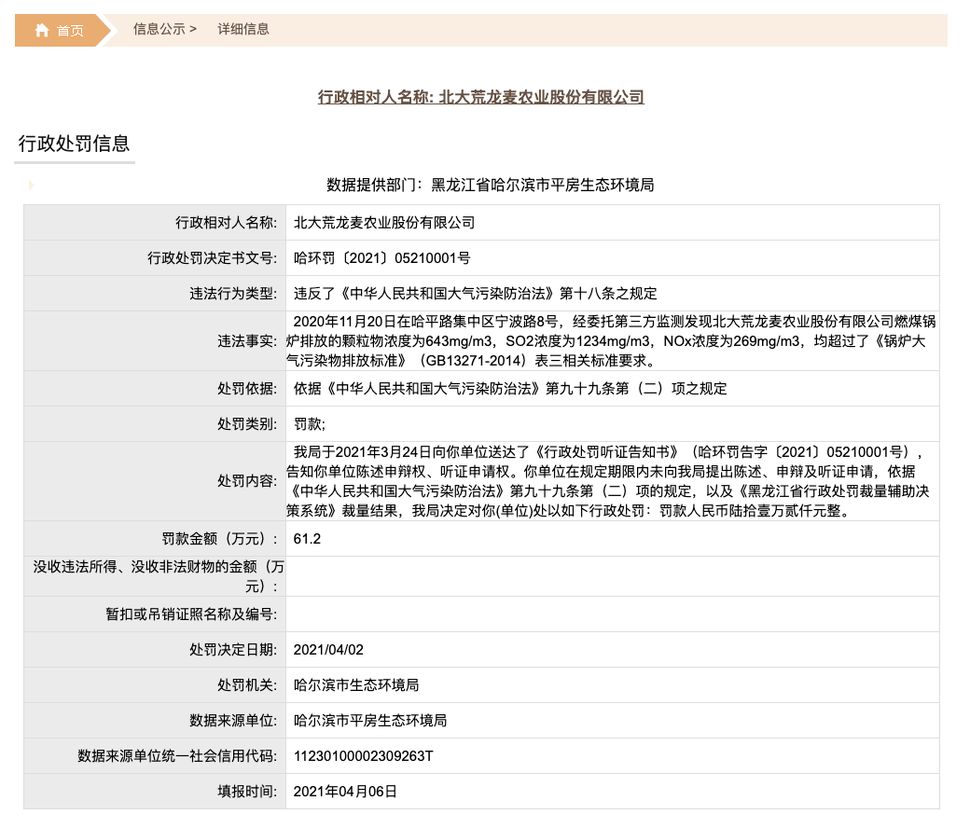Select company name value 北大荒龙麦农业股份有限公司 in table

[x=384, y=223]
